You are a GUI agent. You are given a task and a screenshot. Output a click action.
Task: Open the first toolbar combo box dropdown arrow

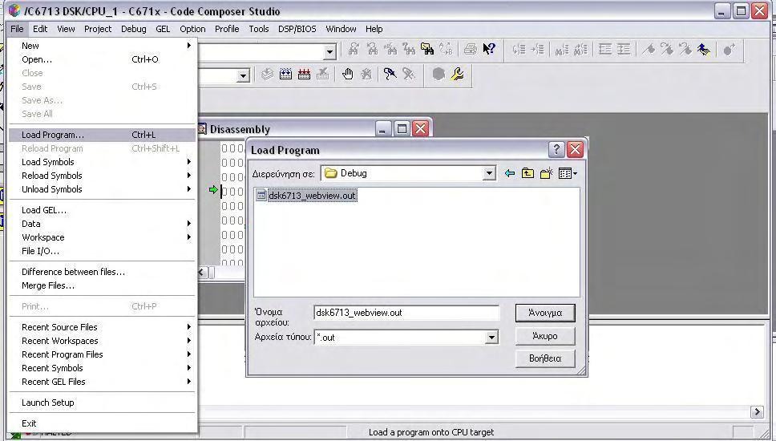coord(329,51)
